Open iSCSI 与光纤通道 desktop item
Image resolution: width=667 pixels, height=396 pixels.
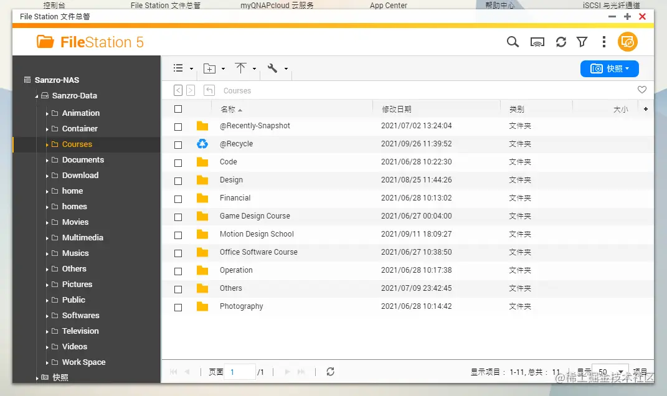point(612,5)
